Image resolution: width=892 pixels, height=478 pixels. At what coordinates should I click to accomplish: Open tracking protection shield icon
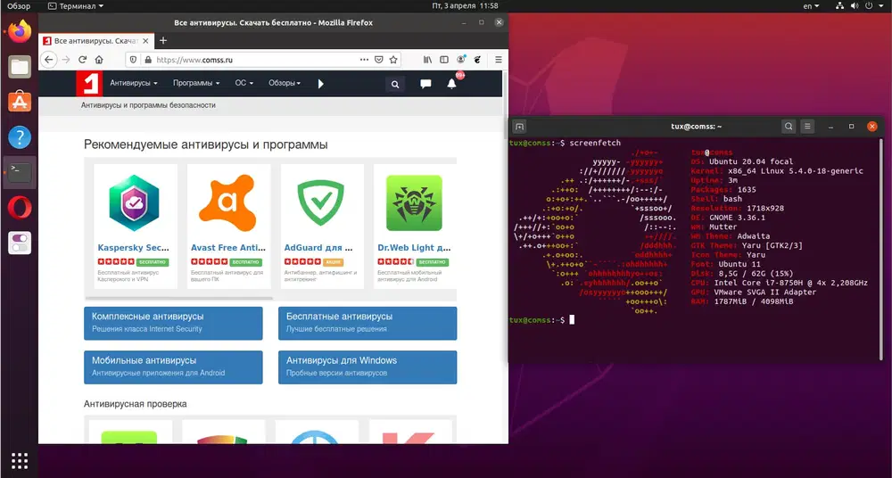pyautogui.click(x=134, y=60)
